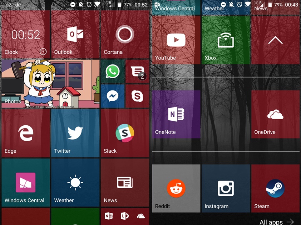Open the Instagram tile

226,188
